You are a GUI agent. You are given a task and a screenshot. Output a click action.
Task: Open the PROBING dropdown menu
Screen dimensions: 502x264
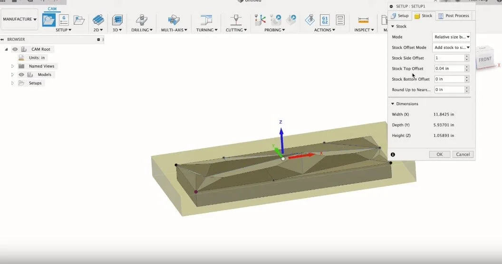pyautogui.click(x=275, y=30)
